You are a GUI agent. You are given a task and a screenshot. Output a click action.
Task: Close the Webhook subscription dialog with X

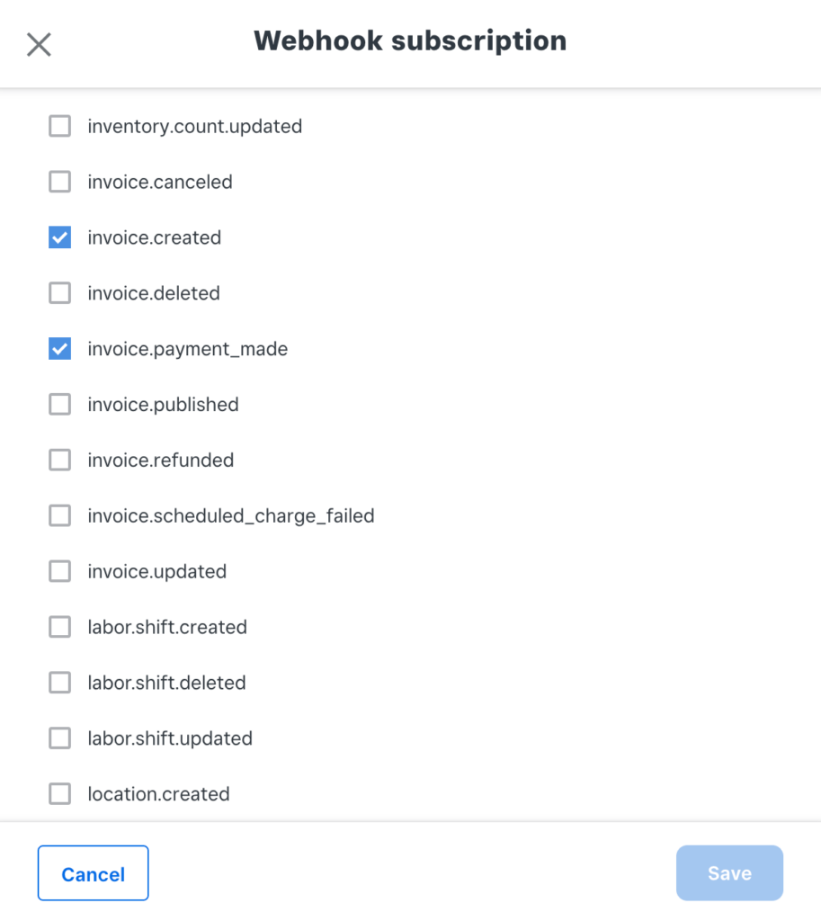[39, 45]
